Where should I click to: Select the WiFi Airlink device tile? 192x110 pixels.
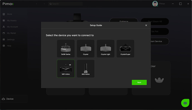(66, 69)
